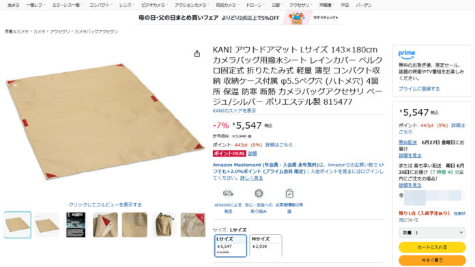Open the バーゲン menu item
475x267 pixels.
tap(364, 5)
